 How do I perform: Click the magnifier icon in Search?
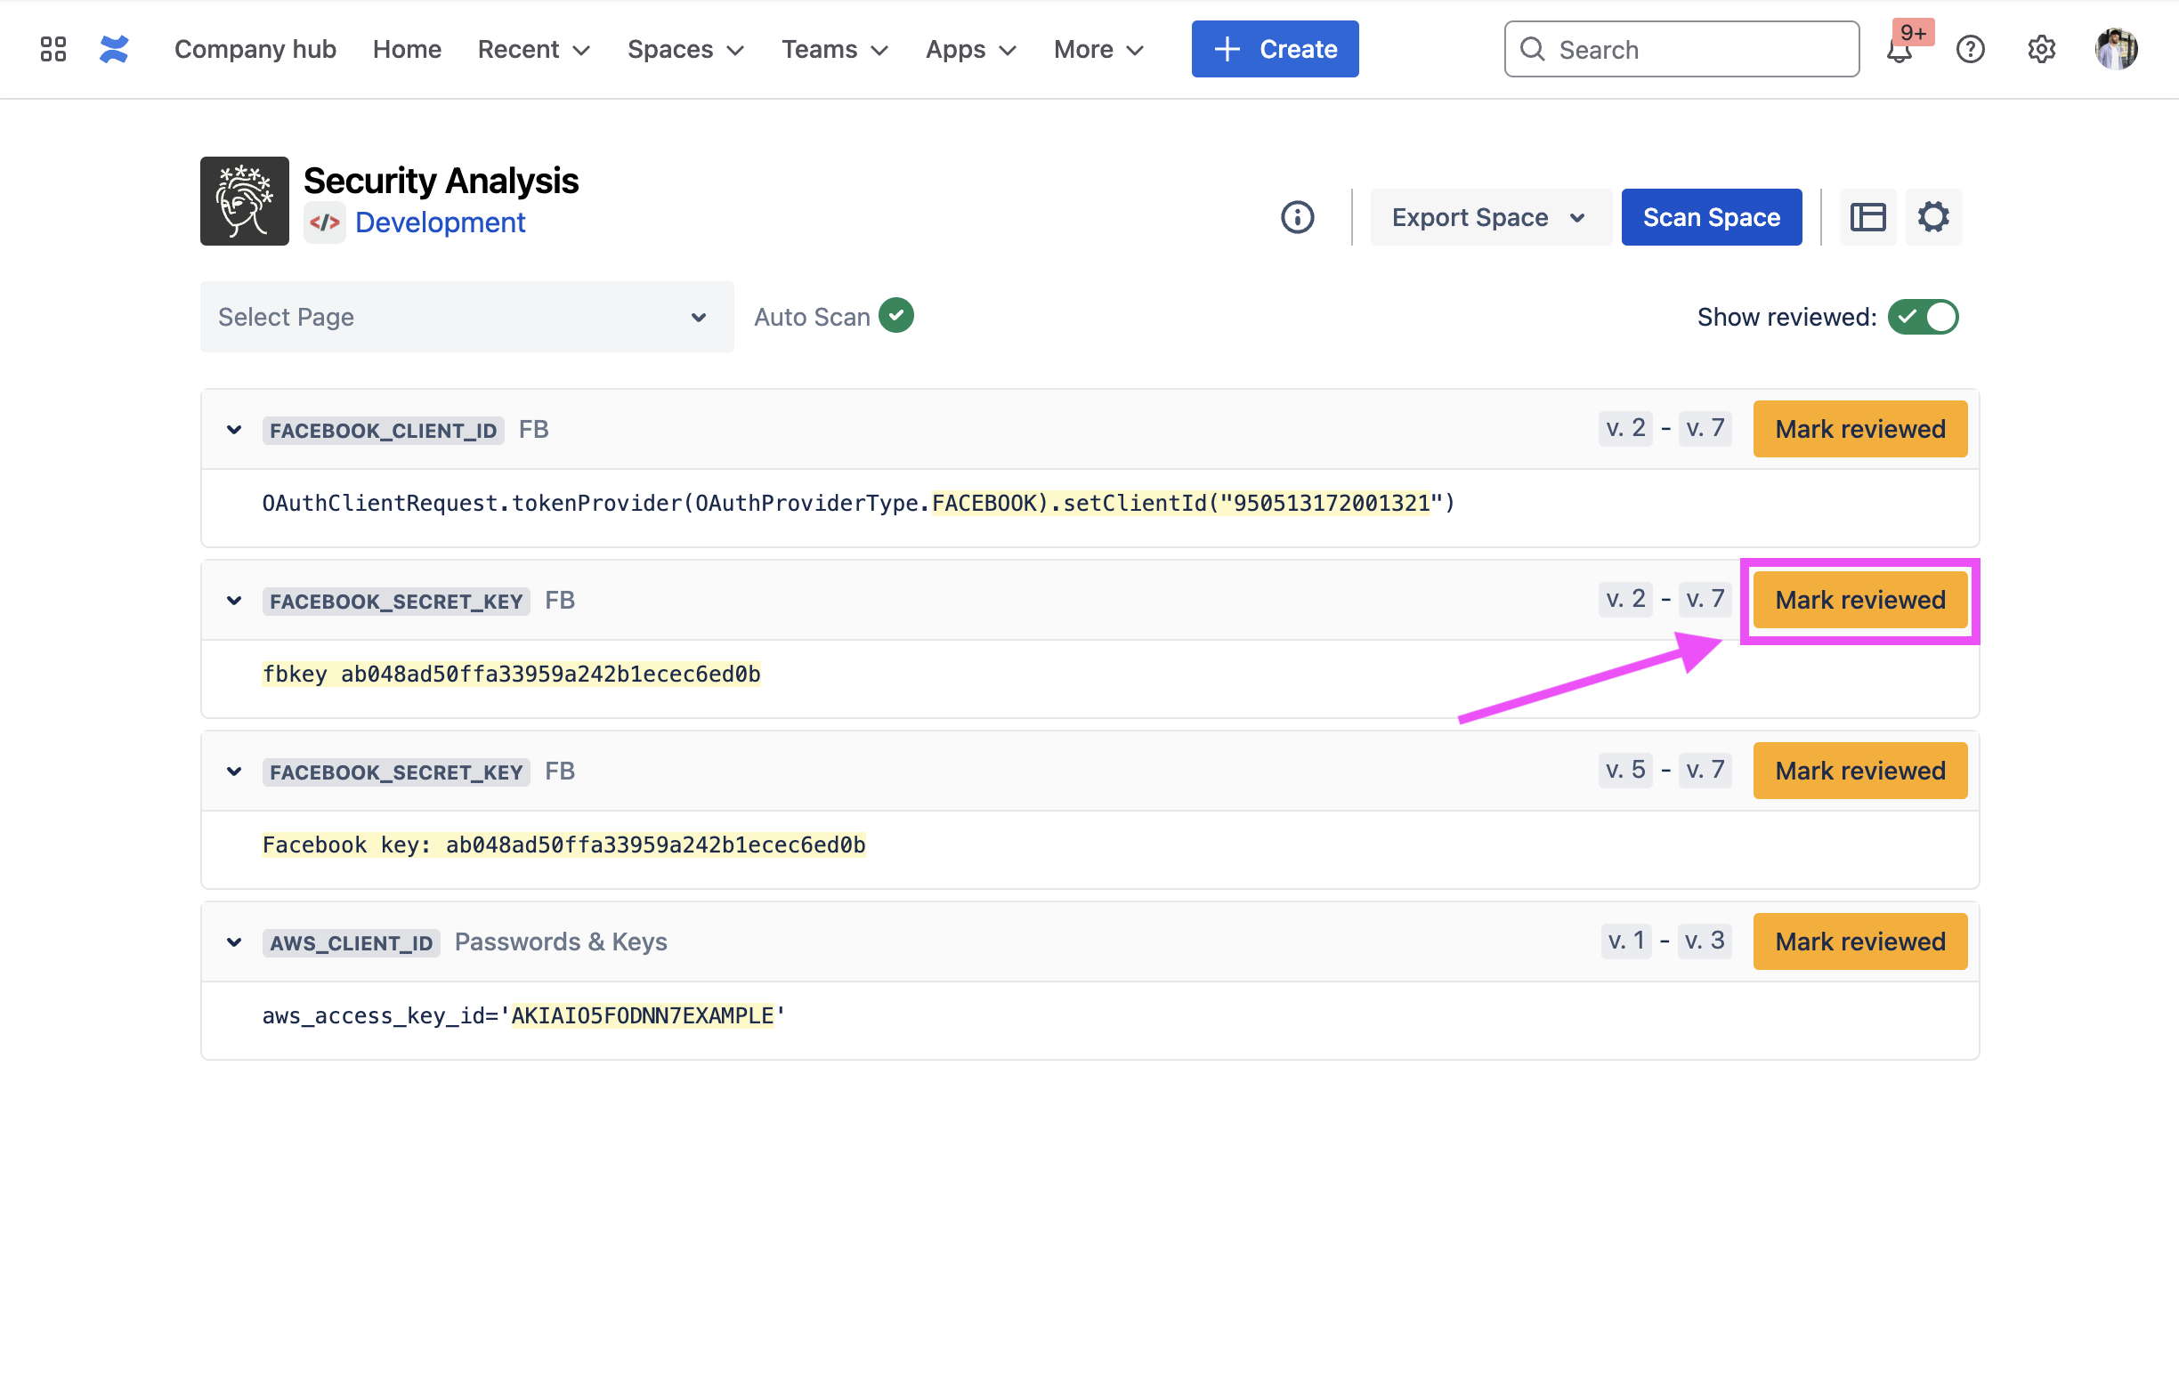coord(1532,49)
